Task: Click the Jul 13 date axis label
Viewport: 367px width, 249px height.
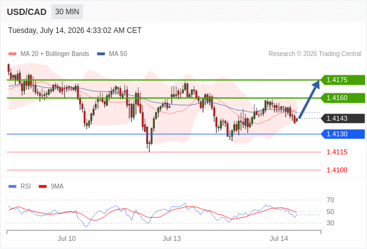Action: coord(172,238)
